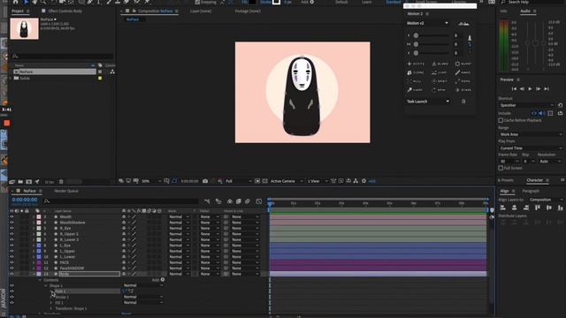566x318 pixels.
Task: Create a new folder in Project panel
Action: (x=20, y=182)
